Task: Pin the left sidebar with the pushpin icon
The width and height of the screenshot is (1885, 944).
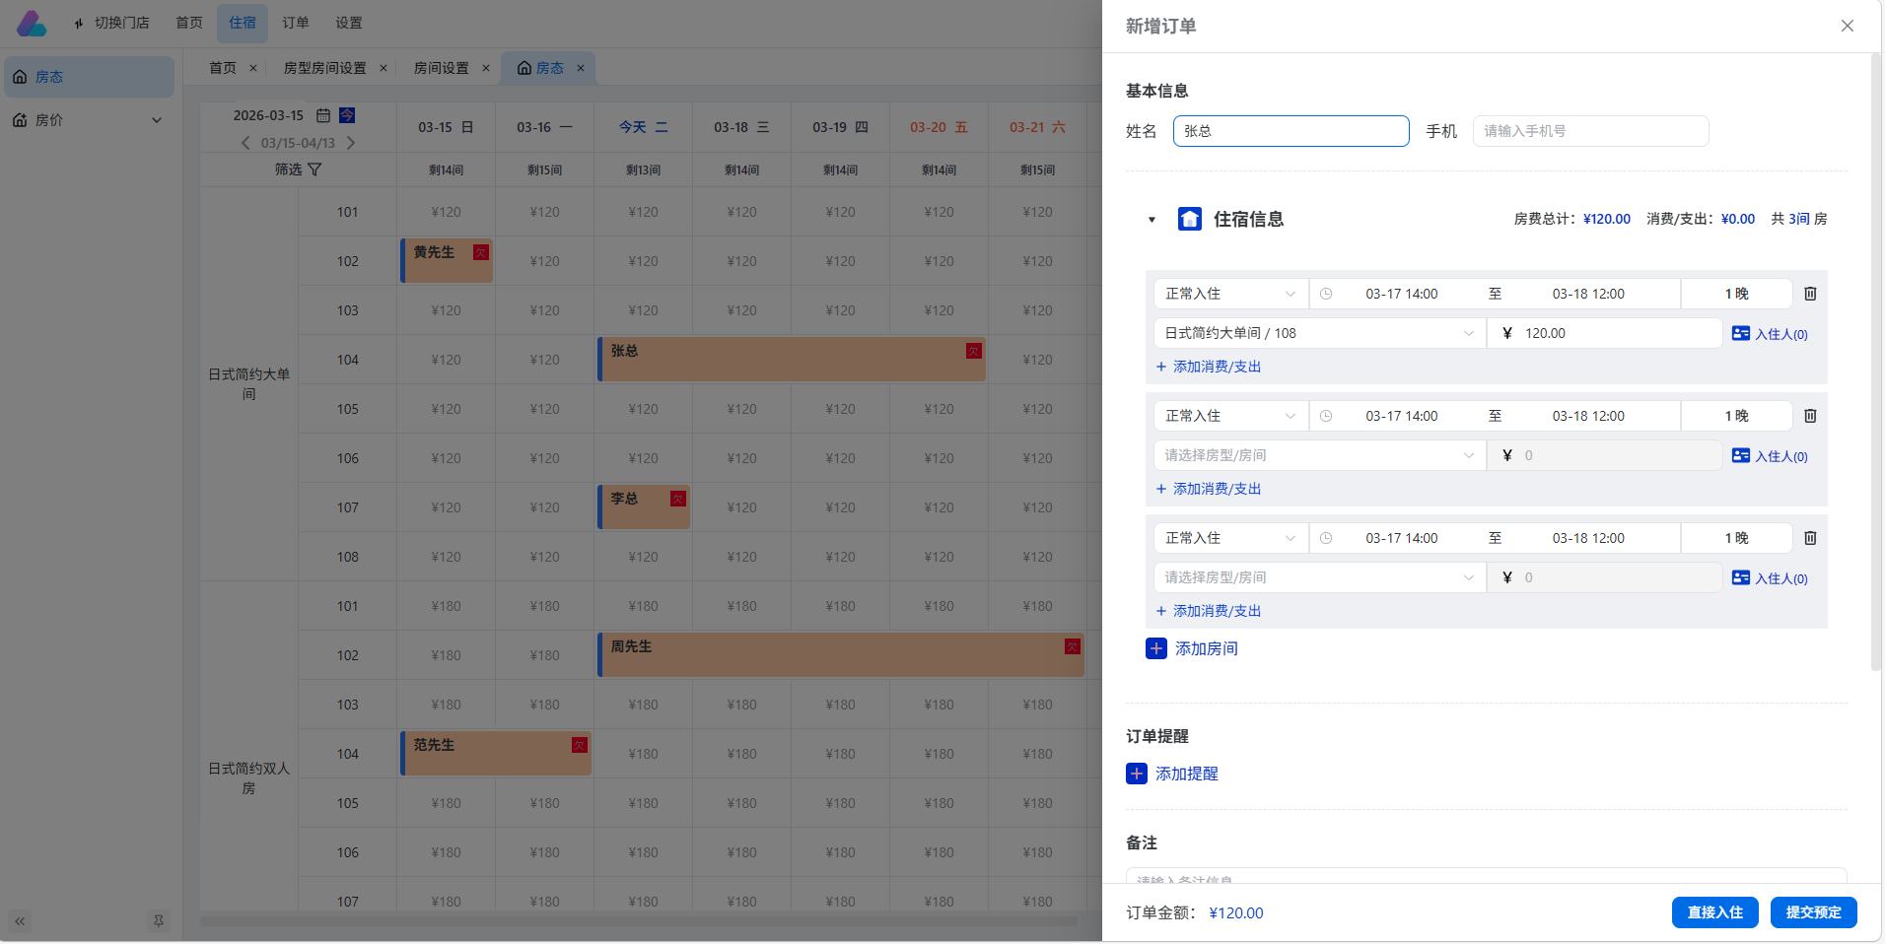Action: 158,921
